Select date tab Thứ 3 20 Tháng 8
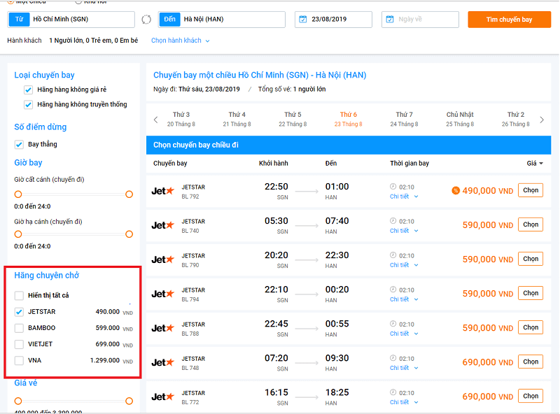Viewport: 560px width, 414px height. click(181, 119)
